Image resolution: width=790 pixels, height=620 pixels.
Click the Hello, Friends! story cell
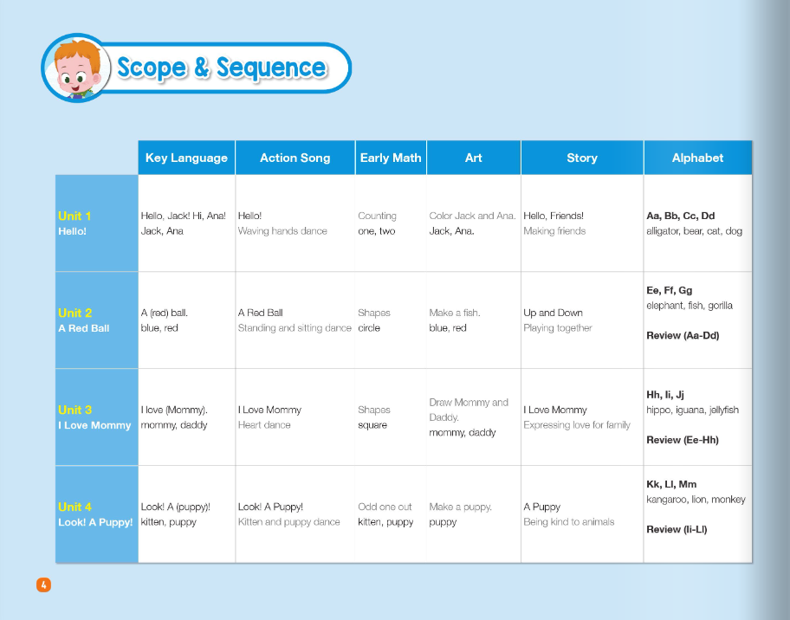click(x=554, y=216)
